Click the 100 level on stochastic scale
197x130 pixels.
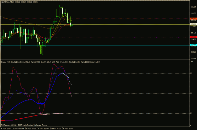192,62
